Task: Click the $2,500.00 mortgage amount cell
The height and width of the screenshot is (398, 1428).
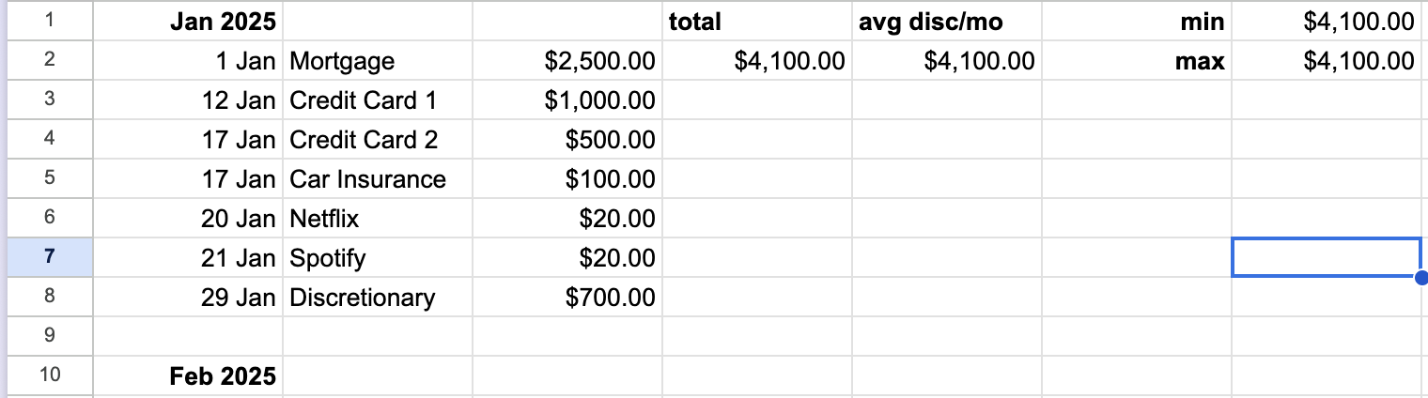Action: coord(567,61)
